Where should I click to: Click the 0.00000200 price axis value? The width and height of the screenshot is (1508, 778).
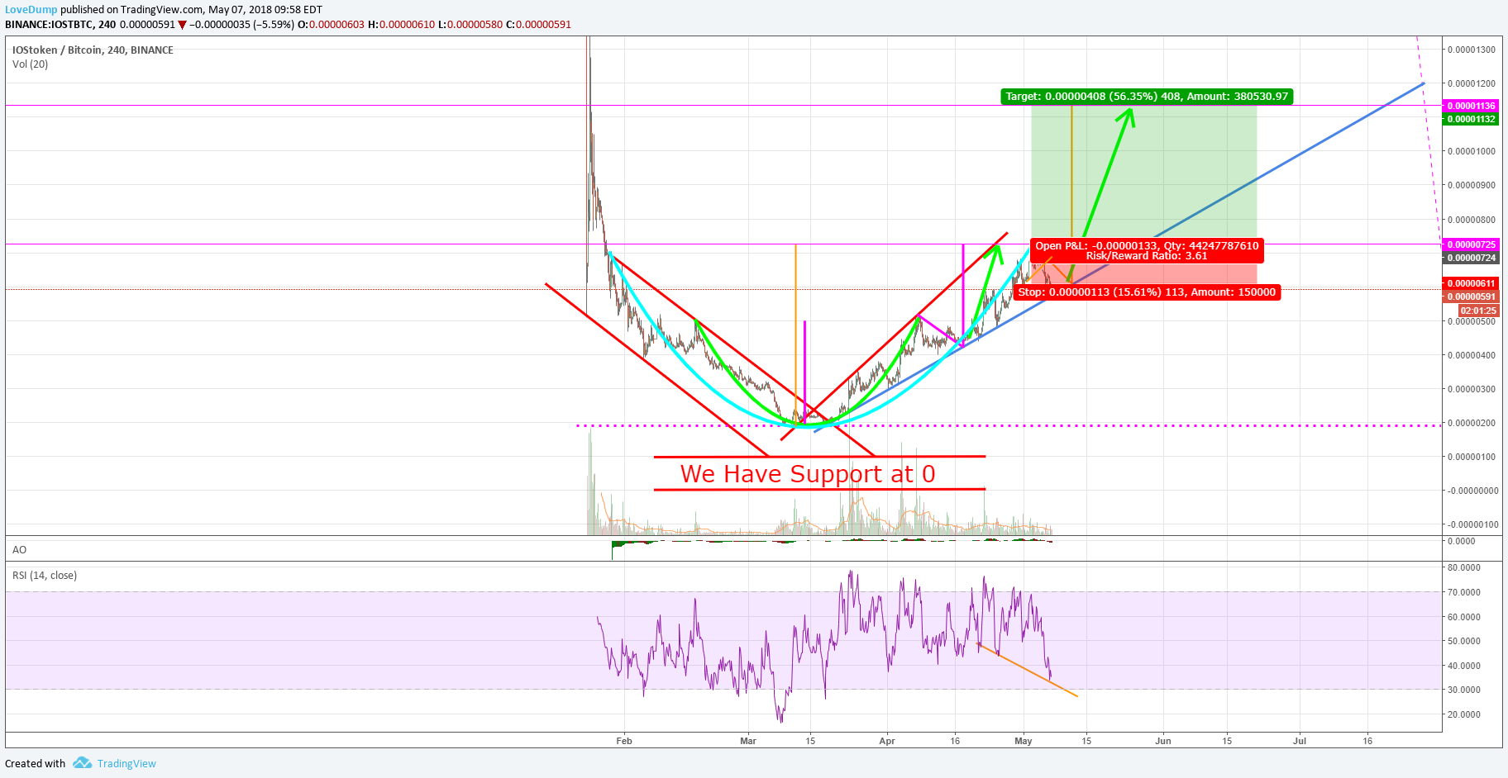[x=1471, y=423]
